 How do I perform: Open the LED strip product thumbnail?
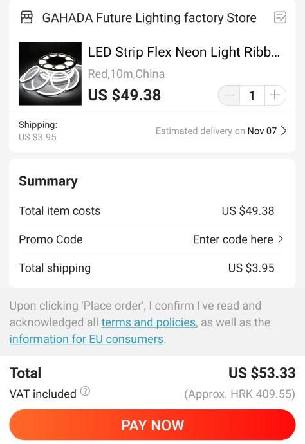coord(50,73)
